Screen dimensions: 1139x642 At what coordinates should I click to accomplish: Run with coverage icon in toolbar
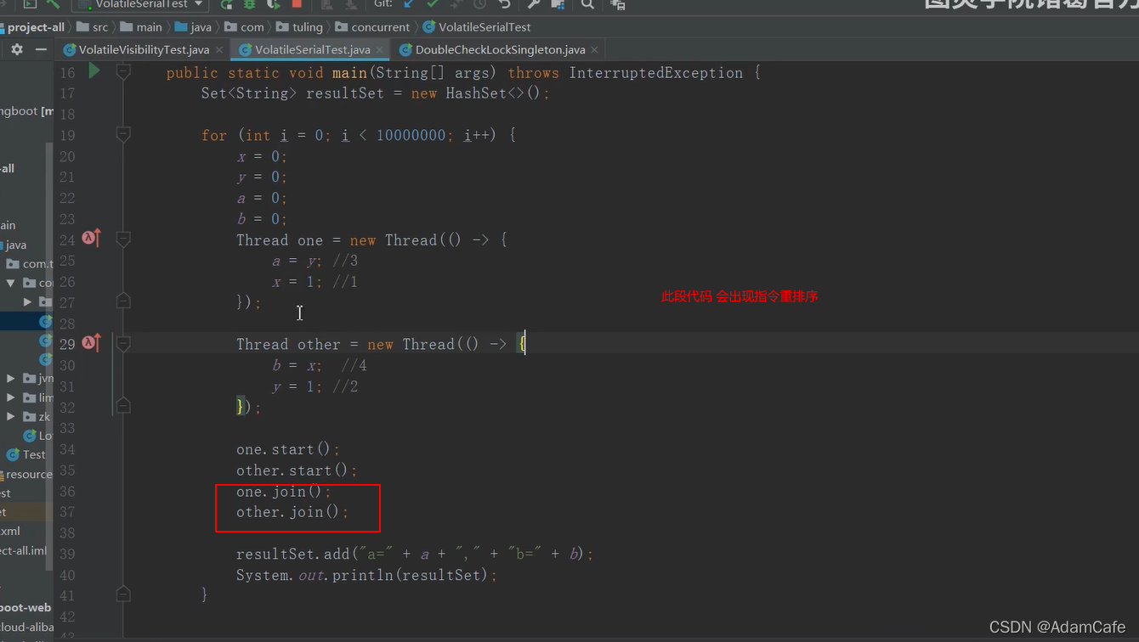[274, 4]
